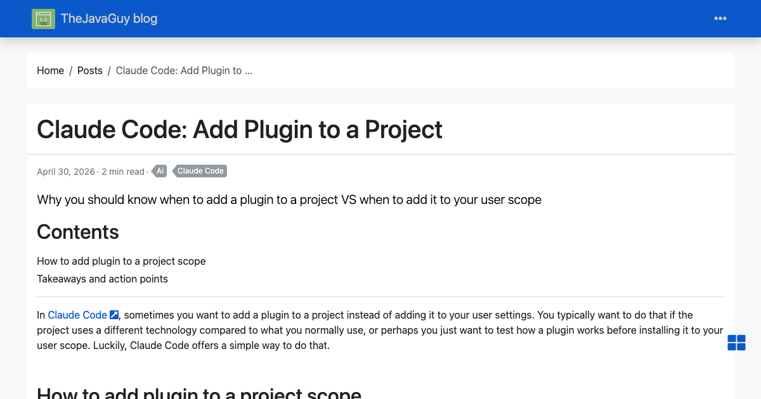
Task: Click the post title 'Claude Code: Add Plugin to a Project'
Action: coord(240,129)
